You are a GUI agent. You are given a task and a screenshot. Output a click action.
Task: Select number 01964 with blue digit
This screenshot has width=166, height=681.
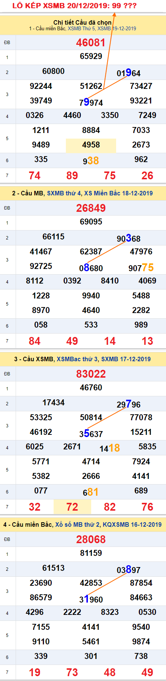128,73
